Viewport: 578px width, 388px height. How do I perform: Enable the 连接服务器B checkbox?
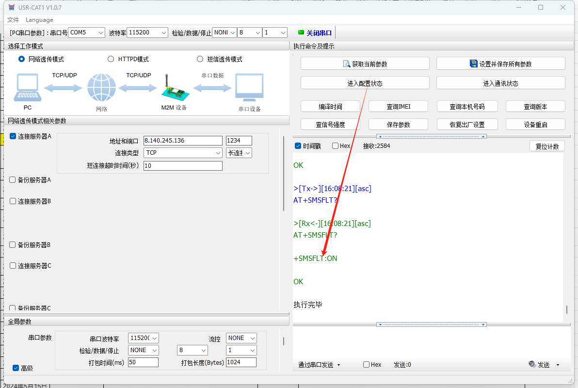[x=13, y=201]
